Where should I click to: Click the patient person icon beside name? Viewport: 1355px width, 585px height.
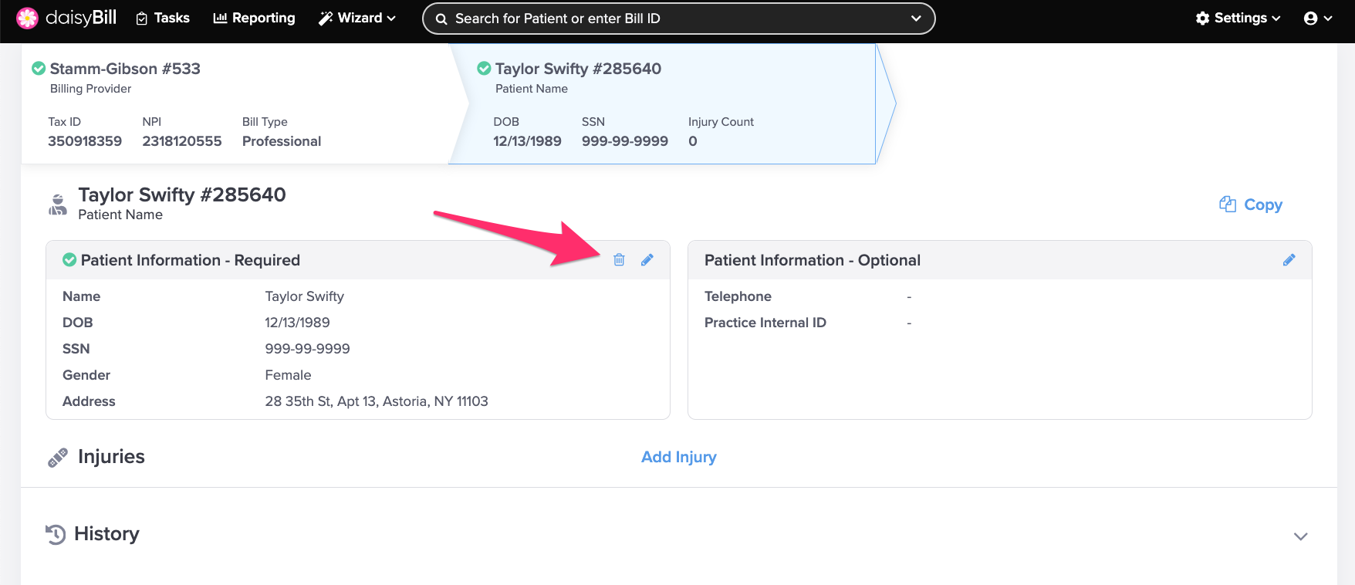(x=58, y=205)
